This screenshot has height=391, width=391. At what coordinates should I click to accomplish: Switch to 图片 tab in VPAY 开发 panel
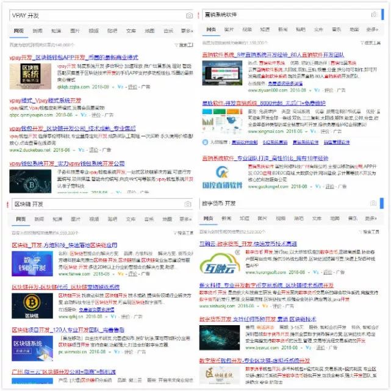74,30
